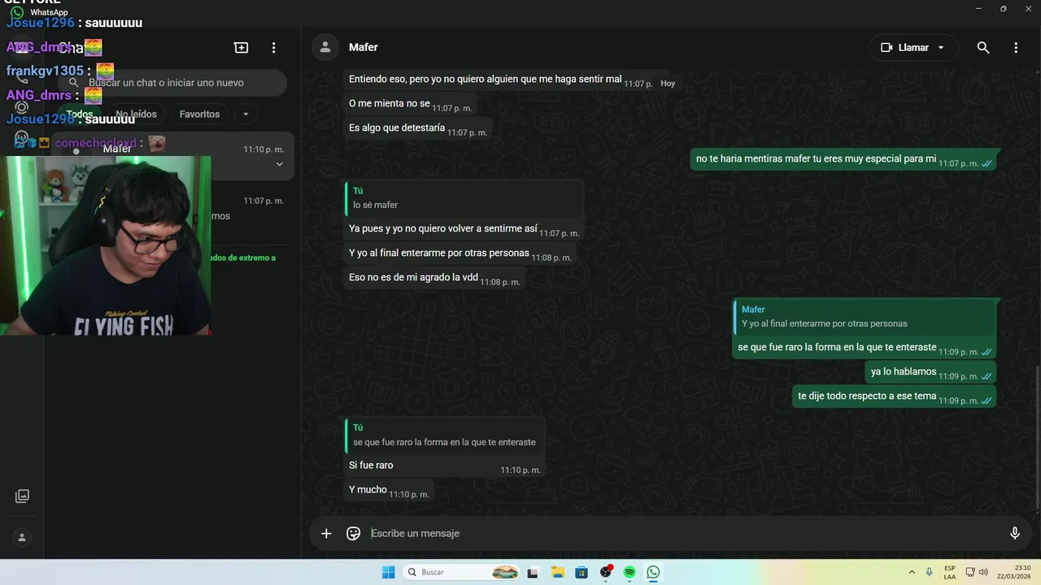Open the Windows Start menu

tap(389, 572)
